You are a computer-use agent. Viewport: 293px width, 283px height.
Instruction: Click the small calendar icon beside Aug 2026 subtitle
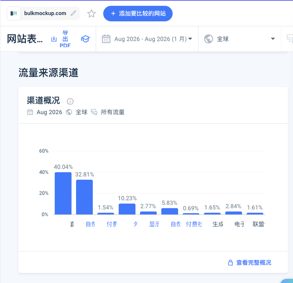(x=30, y=112)
